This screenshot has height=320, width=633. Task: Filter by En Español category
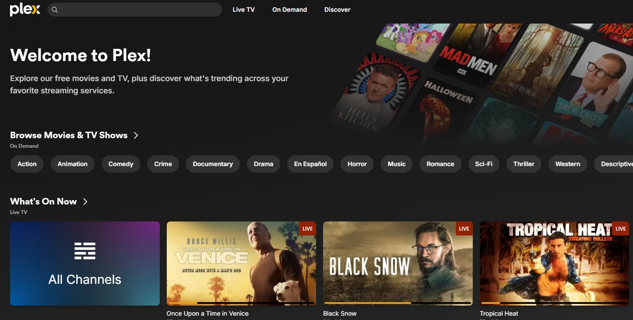[x=310, y=164]
